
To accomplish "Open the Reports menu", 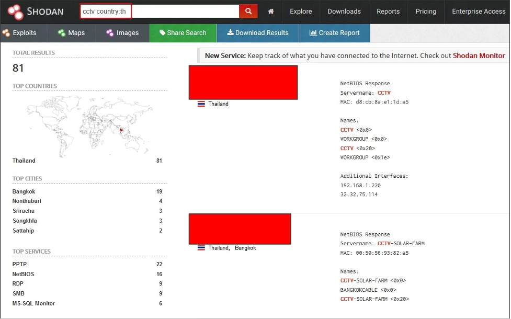I will pos(388,12).
